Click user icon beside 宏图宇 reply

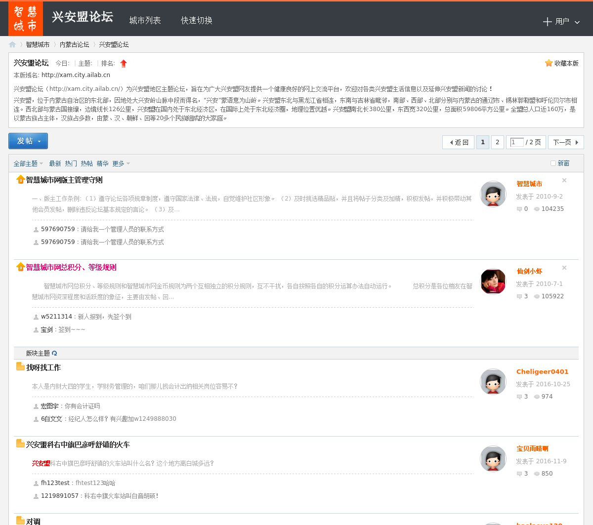click(36, 406)
